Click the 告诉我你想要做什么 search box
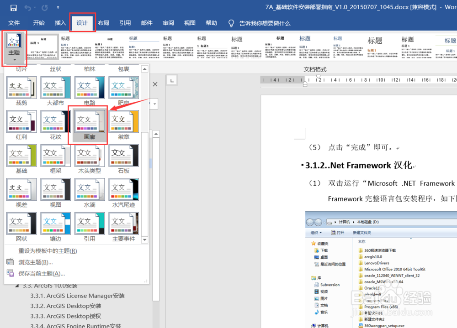This screenshot has height=328, width=457. 265,23
